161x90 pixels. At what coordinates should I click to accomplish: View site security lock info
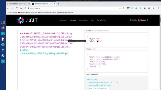(28, 8)
